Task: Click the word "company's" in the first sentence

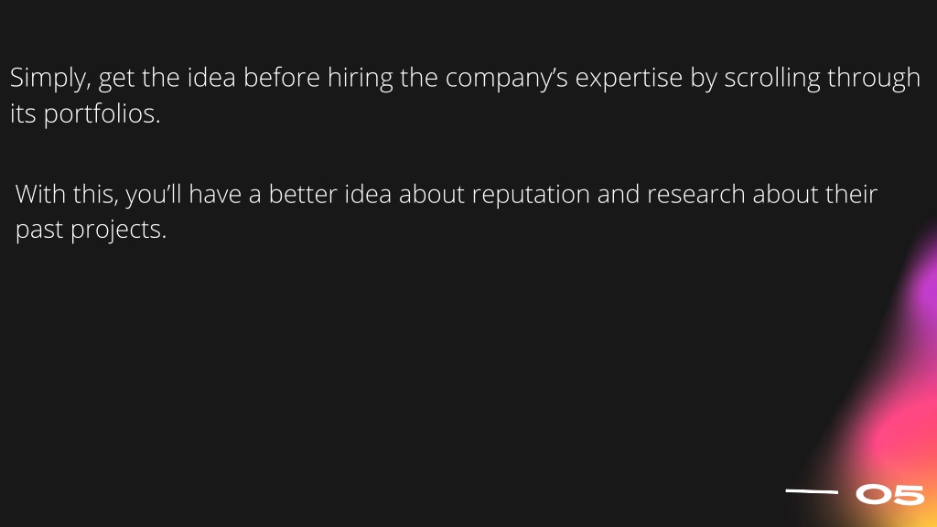Action: (507, 79)
